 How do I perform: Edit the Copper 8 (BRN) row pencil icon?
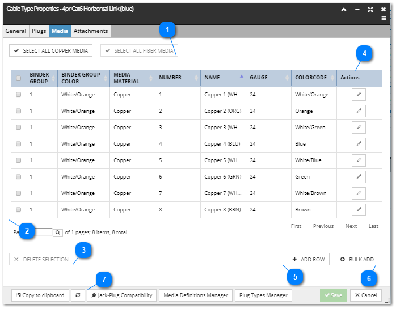(359, 210)
